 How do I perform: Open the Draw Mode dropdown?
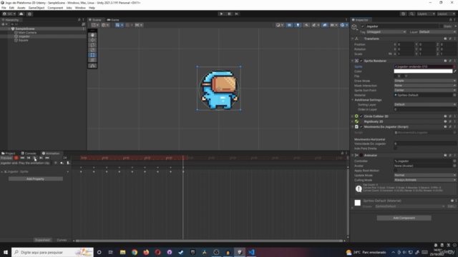click(425, 81)
